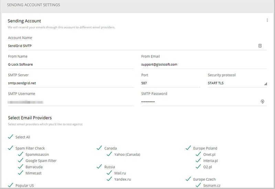This screenshot has width=275, height=189.
Task: Uncheck Seznam.cz provider
Action: pos(198,185)
